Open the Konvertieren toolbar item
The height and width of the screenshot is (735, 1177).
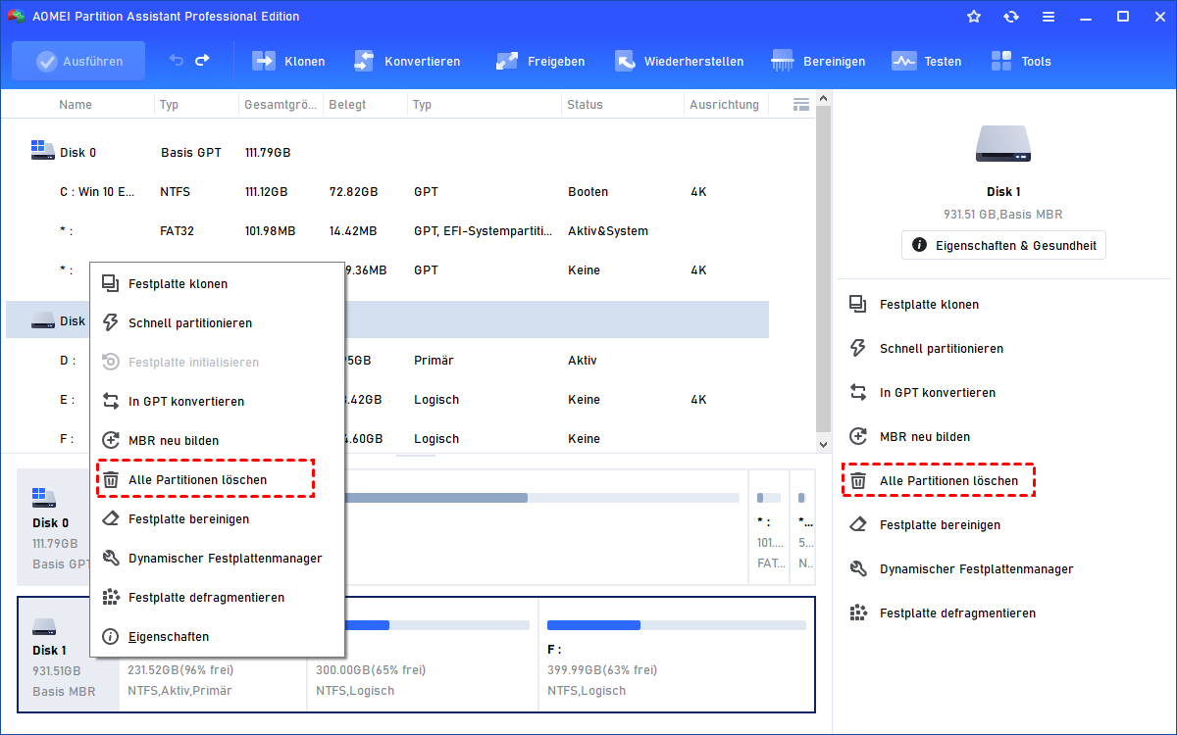(406, 61)
